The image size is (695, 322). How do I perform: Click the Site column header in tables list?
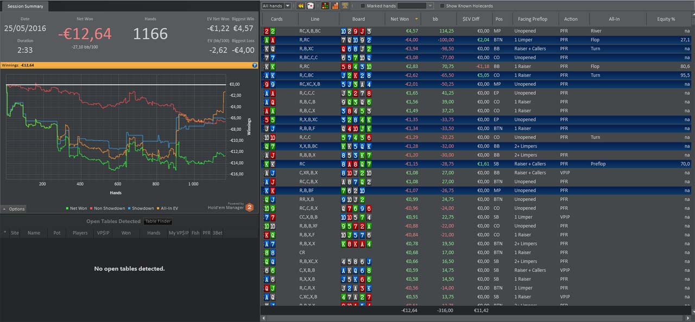(x=15, y=233)
